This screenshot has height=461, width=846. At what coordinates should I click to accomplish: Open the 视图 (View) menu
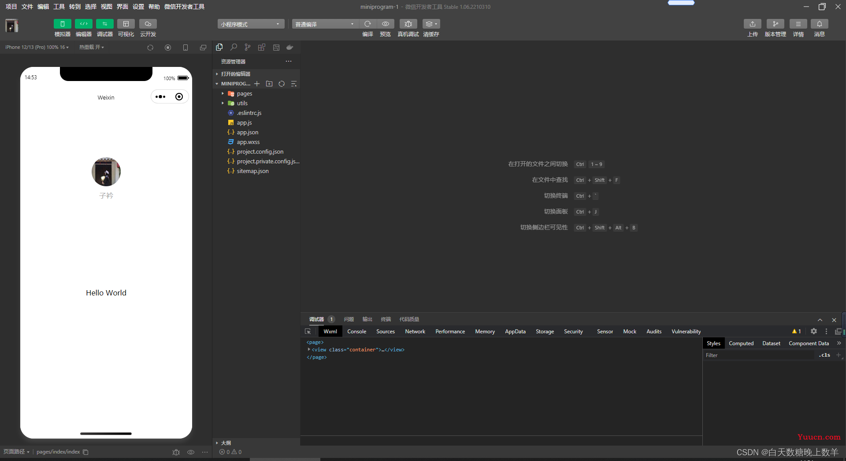click(107, 7)
